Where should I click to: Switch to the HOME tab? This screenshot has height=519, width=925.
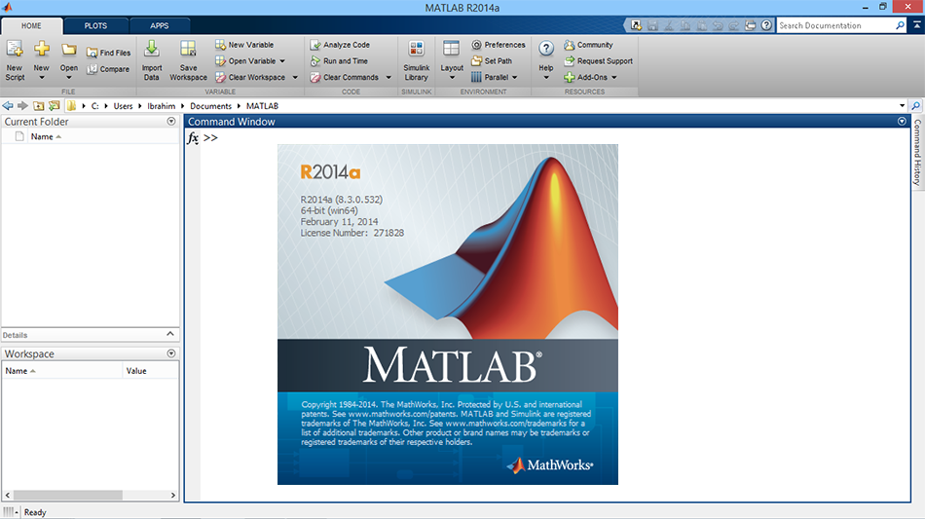pyautogui.click(x=31, y=26)
